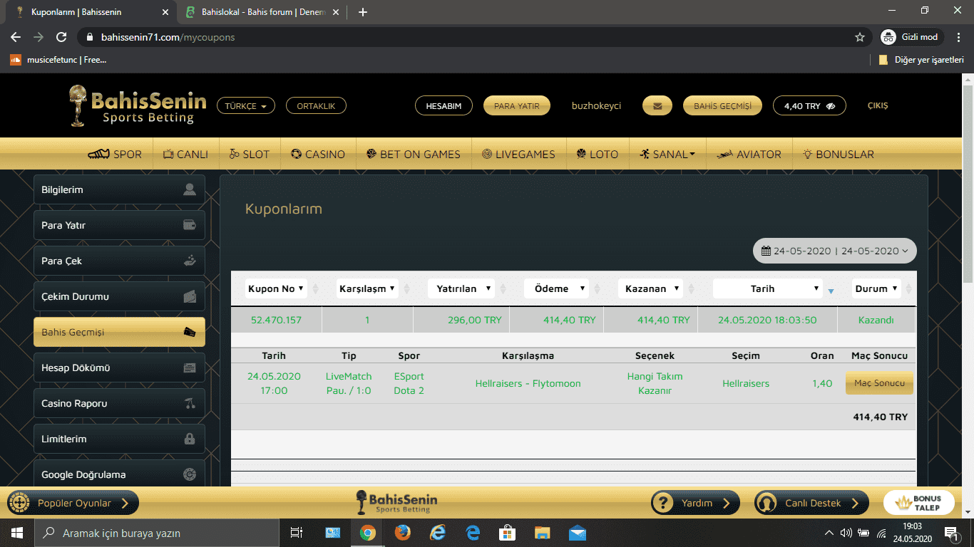The height and width of the screenshot is (547, 974).
Task: Click the address bar URL
Action: point(168,37)
